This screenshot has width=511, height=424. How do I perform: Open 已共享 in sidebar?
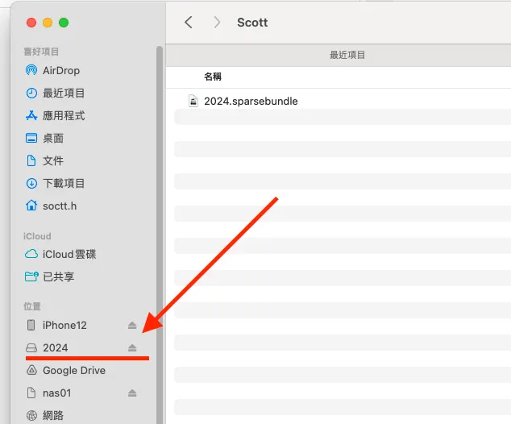58,276
